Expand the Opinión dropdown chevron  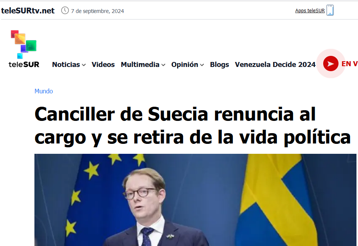[202, 65]
